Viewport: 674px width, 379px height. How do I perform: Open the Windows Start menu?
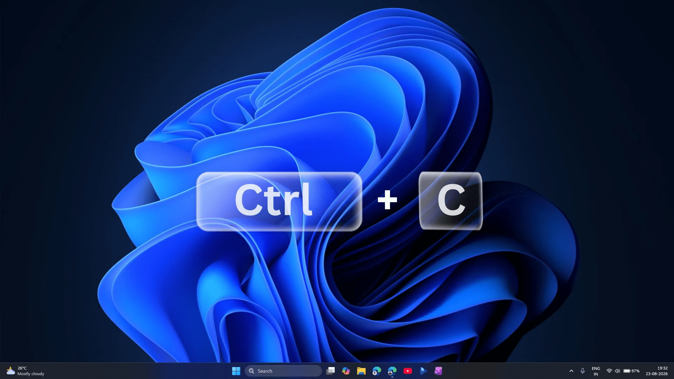click(x=236, y=371)
